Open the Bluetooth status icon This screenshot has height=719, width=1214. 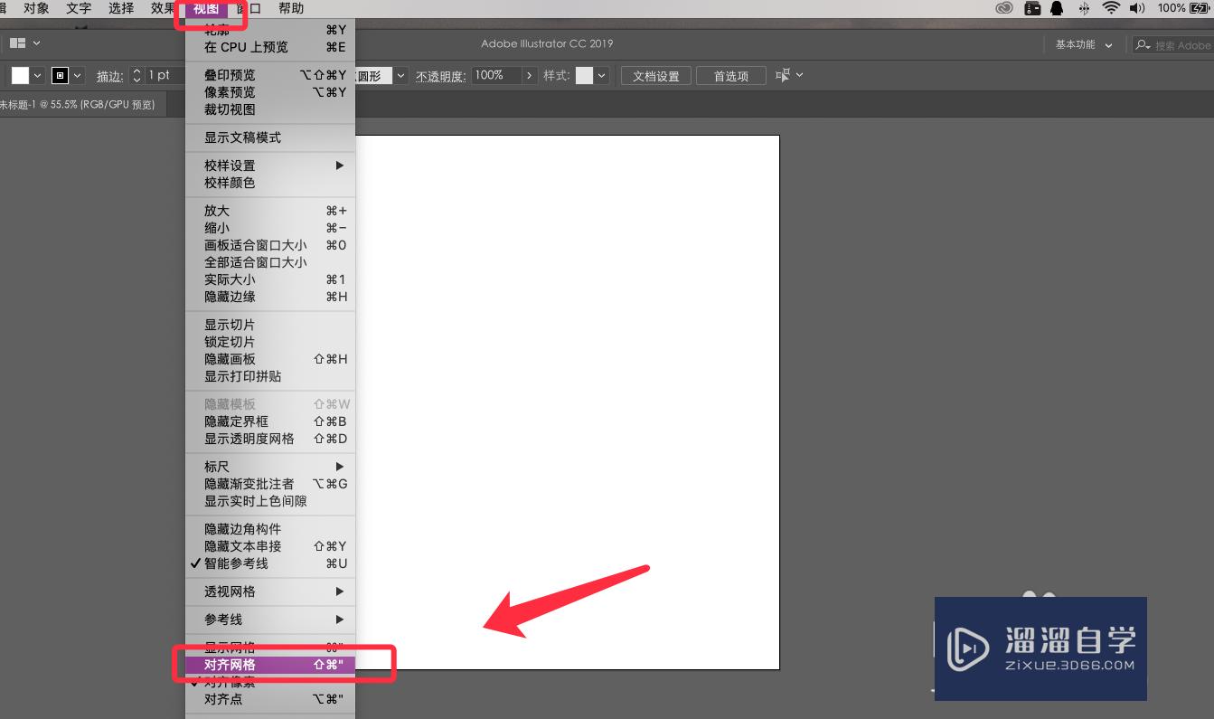tap(1084, 8)
